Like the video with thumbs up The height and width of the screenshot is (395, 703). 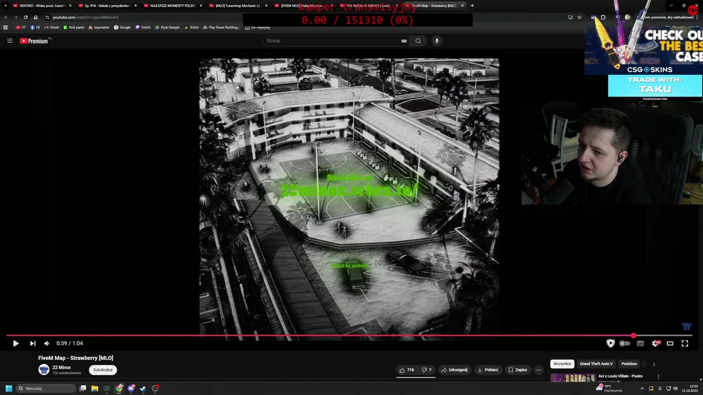[x=407, y=370]
